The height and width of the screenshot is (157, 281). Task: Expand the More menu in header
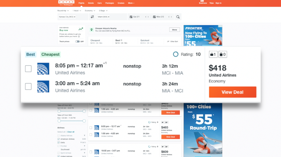click(x=131, y=3)
